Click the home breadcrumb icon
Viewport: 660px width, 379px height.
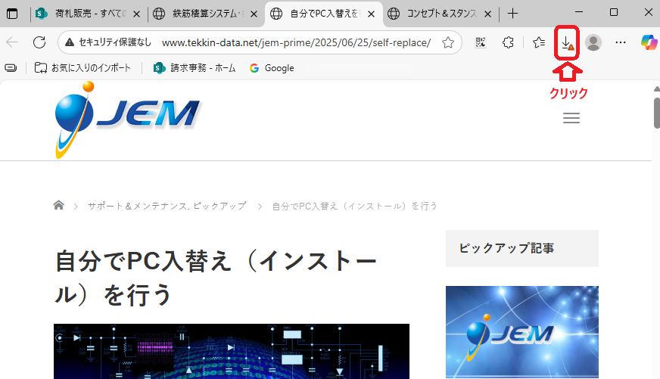coord(58,205)
